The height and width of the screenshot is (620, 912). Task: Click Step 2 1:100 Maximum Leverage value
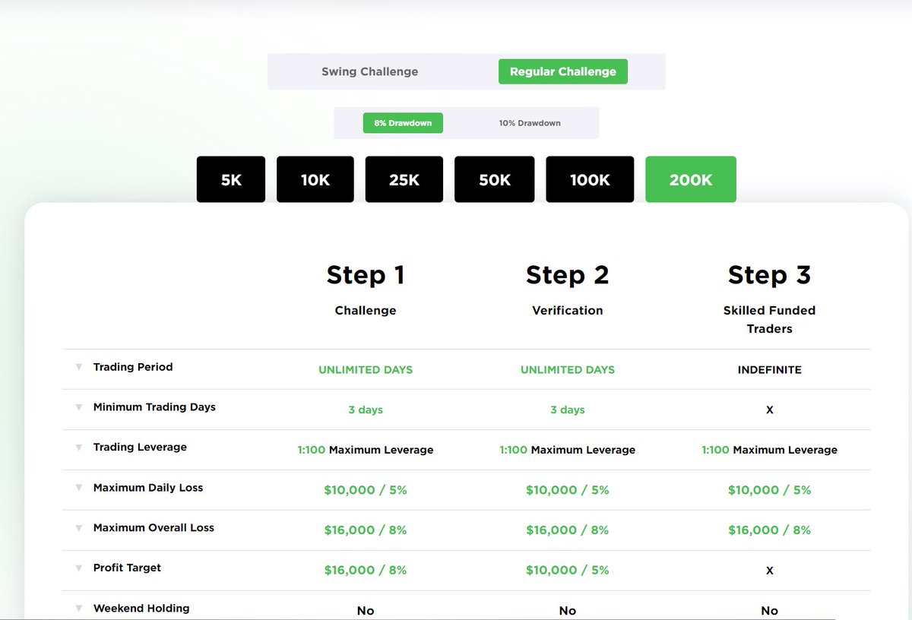(568, 451)
